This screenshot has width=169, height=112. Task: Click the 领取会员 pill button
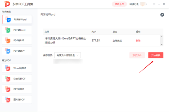[x=119, y=4]
